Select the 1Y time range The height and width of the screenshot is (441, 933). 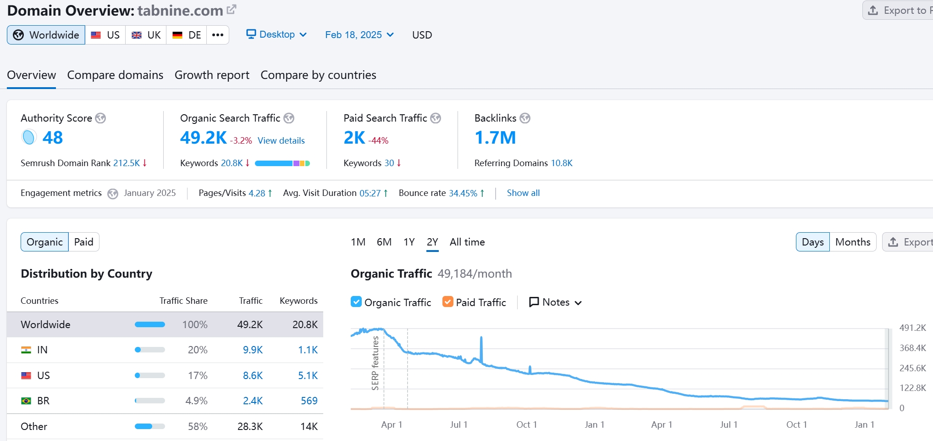click(409, 242)
